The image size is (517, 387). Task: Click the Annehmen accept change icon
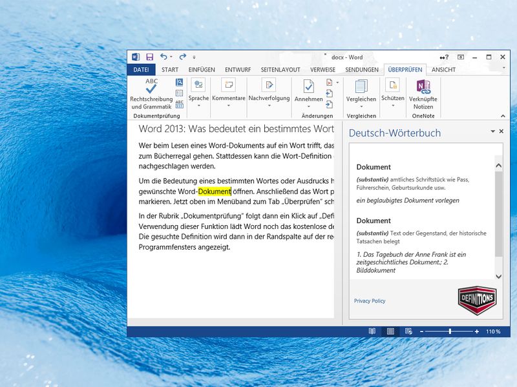[309, 86]
